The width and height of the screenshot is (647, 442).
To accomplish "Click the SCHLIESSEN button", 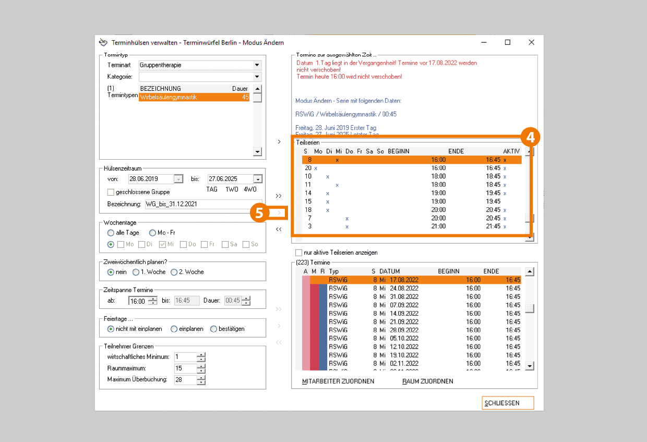I will (508, 403).
